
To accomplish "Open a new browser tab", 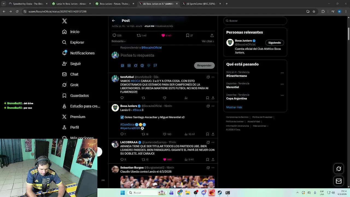I will pos(227,4).
